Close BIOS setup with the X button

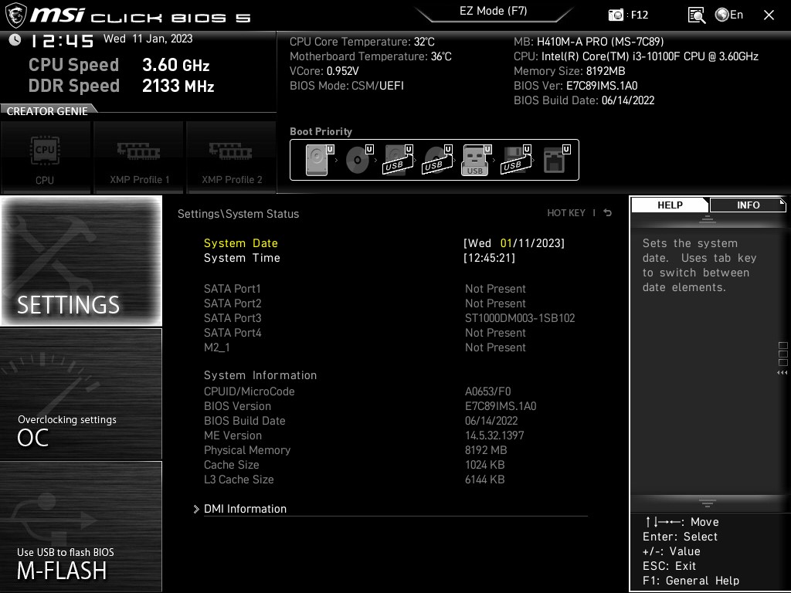tap(769, 15)
